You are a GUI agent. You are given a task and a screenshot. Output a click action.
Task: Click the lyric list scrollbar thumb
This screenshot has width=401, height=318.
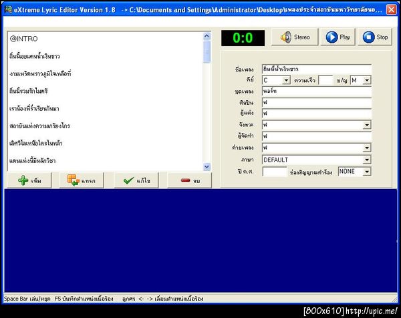(x=207, y=52)
